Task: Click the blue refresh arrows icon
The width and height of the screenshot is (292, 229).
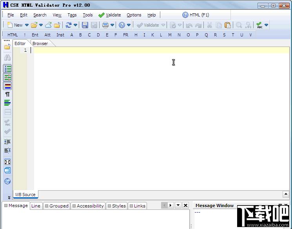Action: tap(68, 25)
